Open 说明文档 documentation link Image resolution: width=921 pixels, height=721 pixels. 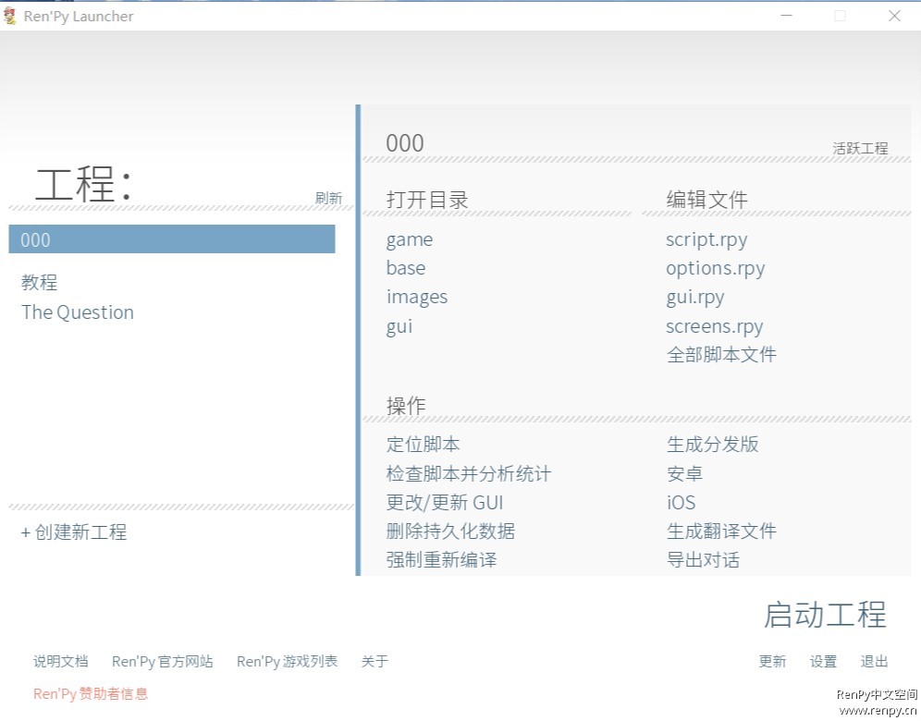60,662
